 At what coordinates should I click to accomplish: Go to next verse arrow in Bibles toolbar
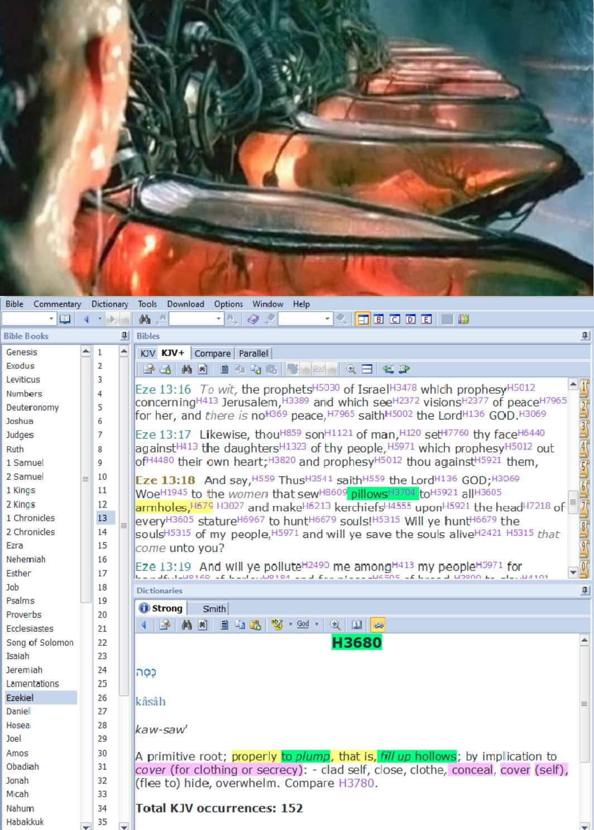tap(404, 369)
